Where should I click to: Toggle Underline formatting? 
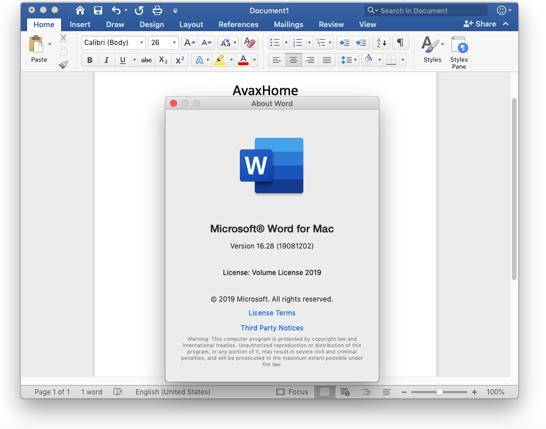coord(123,60)
